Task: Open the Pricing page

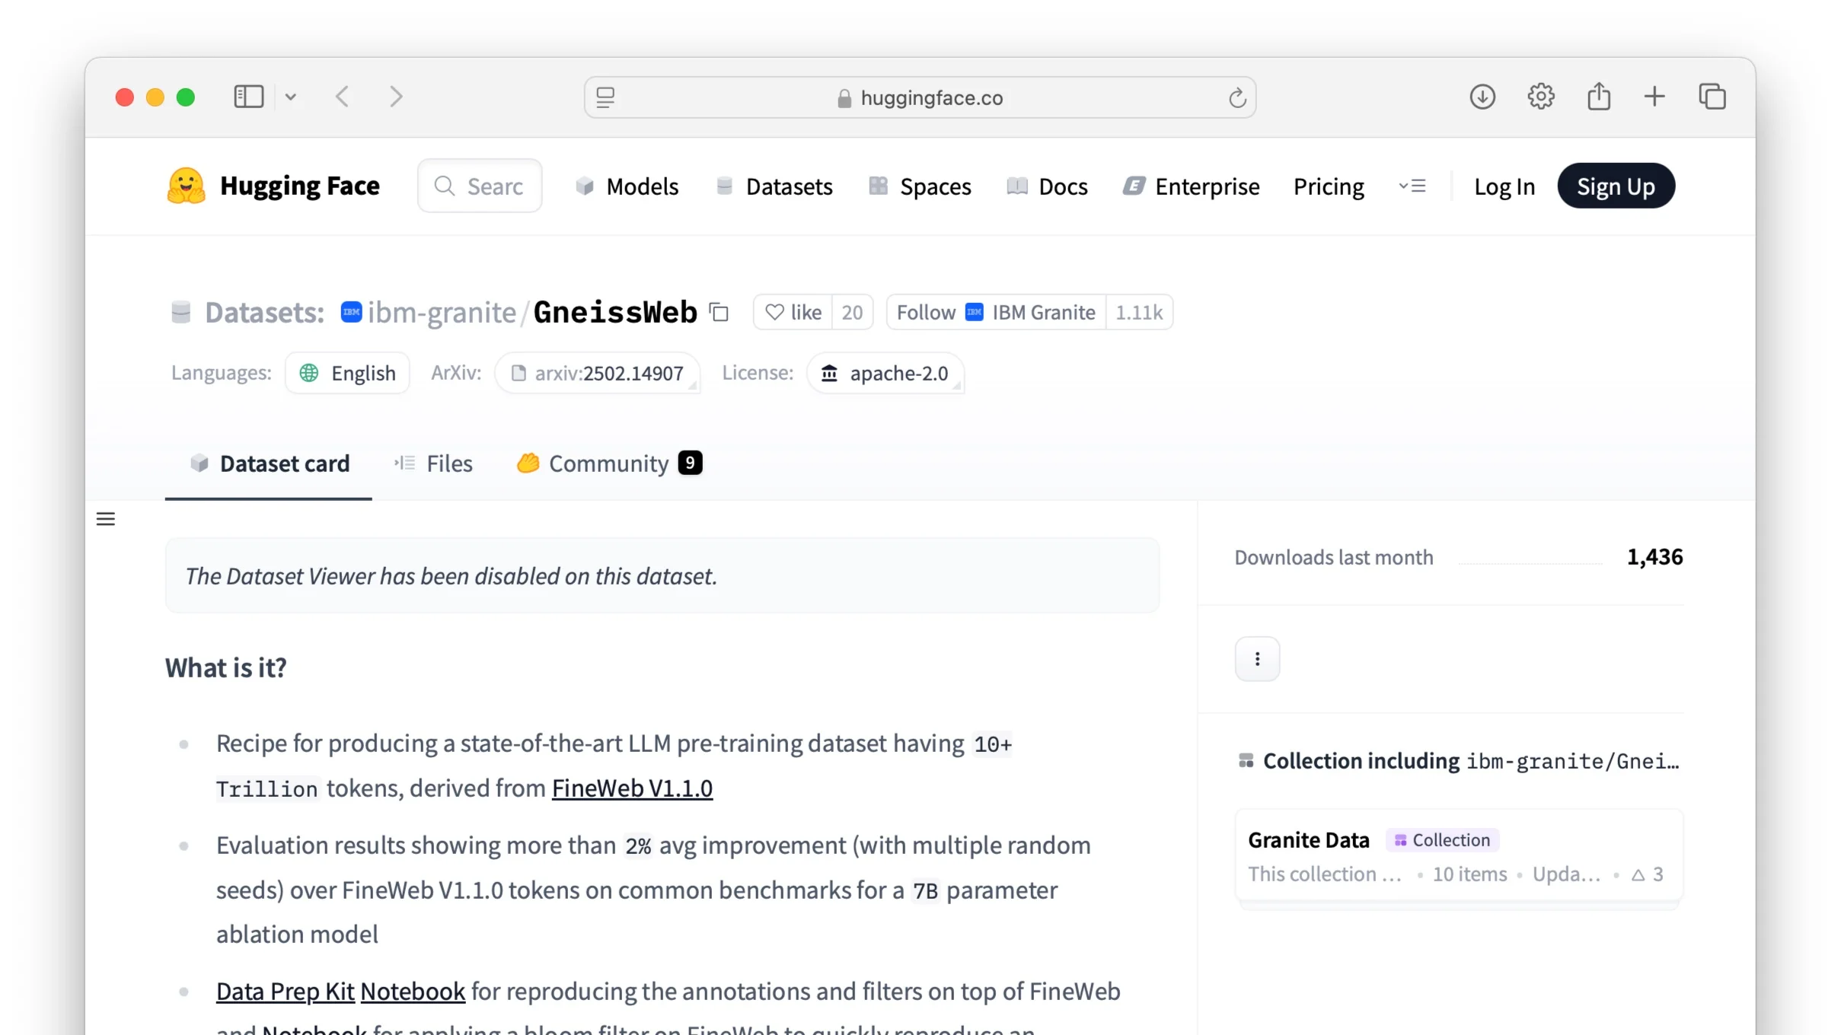Action: click(1329, 186)
